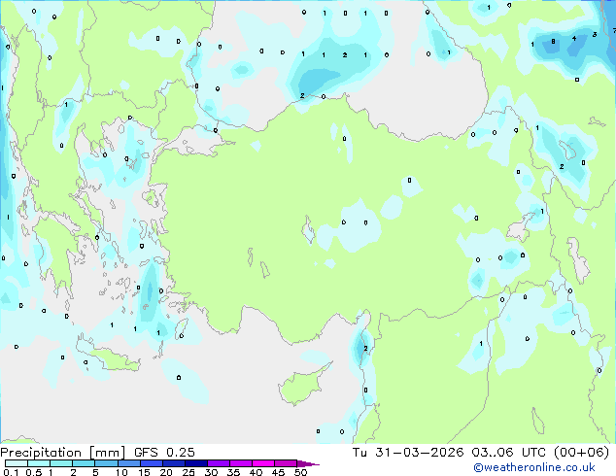Click the map value '4' beside the 8
The width and height of the screenshot is (616, 476).
point(574,39)
